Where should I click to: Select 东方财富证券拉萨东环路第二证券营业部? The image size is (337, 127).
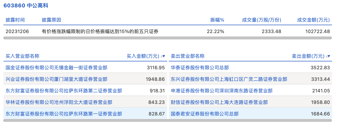click(x=64, y=91)
